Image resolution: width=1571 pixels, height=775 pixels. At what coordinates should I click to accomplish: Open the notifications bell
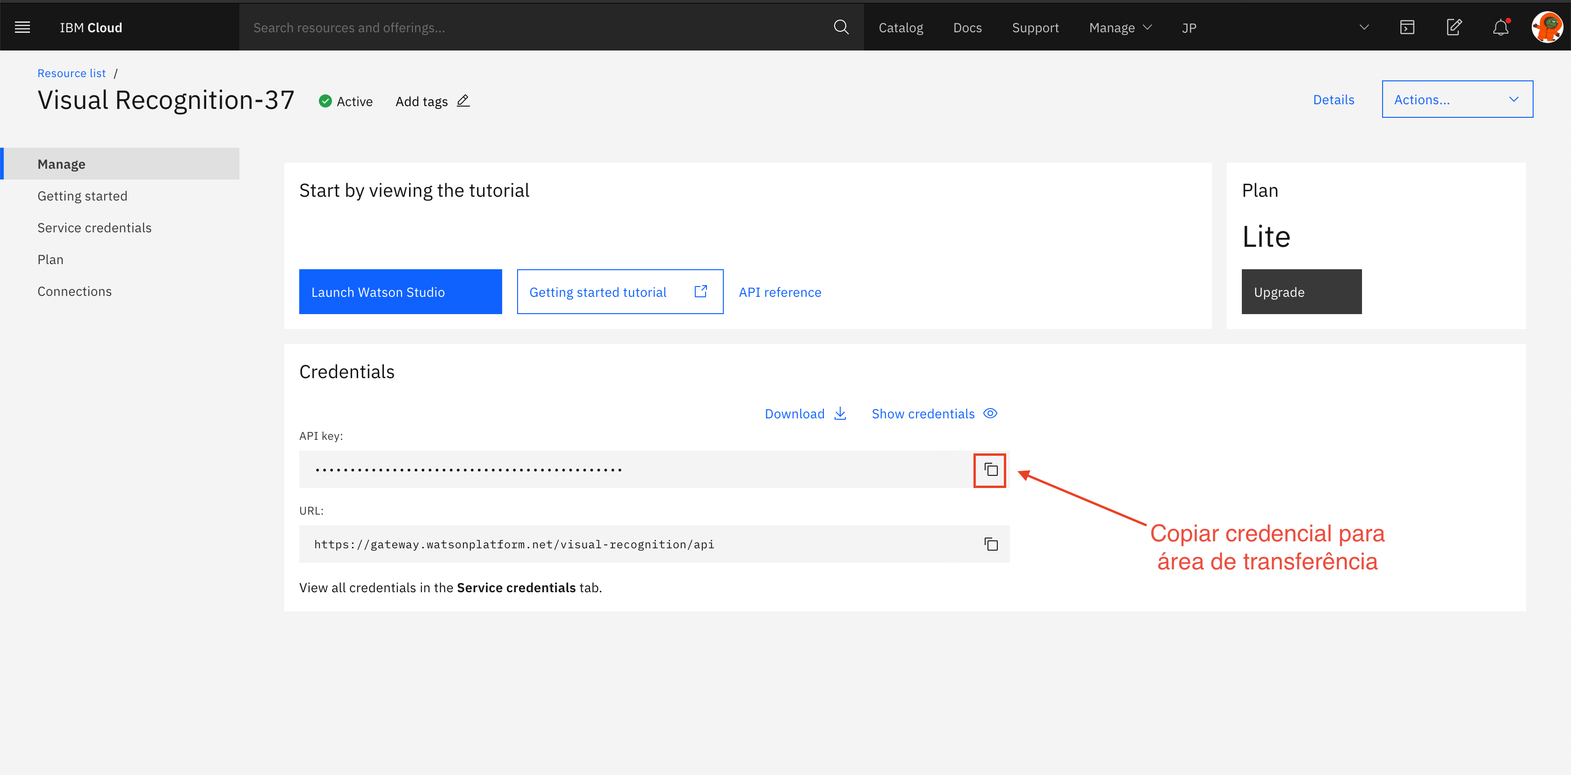coord(1500,28)
